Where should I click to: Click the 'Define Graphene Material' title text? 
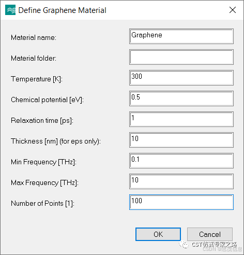(x=62, y=10)
